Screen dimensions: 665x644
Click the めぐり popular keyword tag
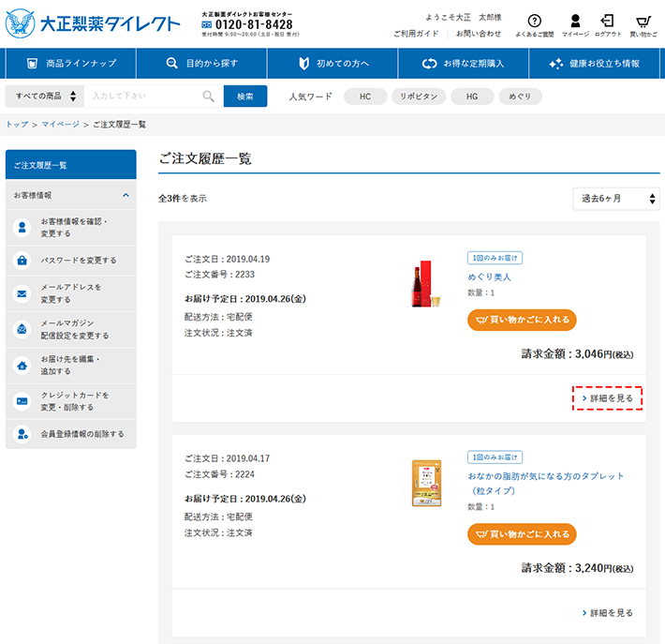[x=520, y=97]
